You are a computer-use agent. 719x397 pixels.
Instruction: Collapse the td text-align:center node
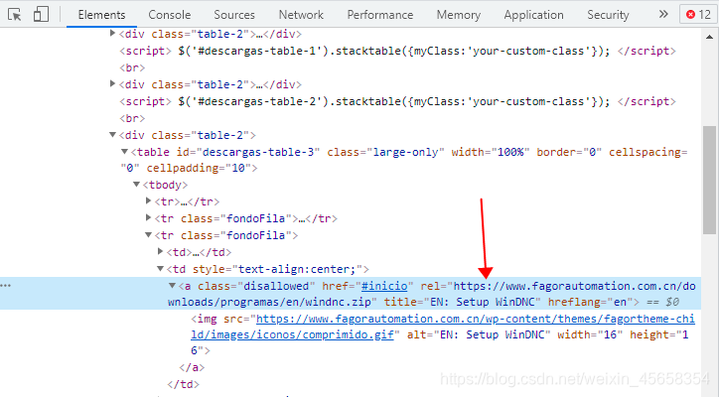(160, 269)
